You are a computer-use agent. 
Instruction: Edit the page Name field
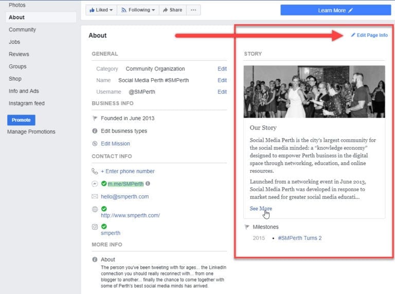click(x=222, y=80)
